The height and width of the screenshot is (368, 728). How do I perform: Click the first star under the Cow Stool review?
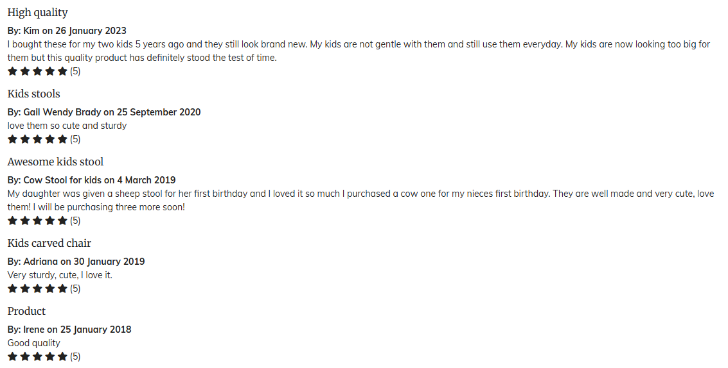12,221
